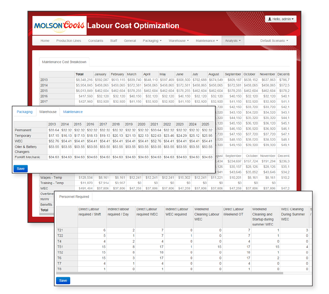Viewport: 329px width, 294px height.
Task: Click the 2013 January cell $592,087
Action: (x=102, y=80)
